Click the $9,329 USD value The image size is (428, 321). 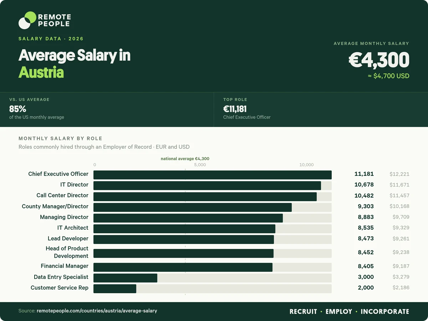point(401,228)
